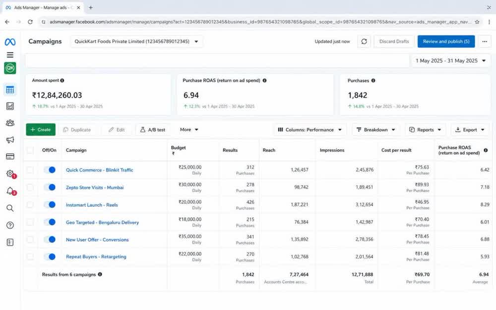Click Purchases card info icon
This screenshot has height=310, width=496.
(x=373, y=81)
